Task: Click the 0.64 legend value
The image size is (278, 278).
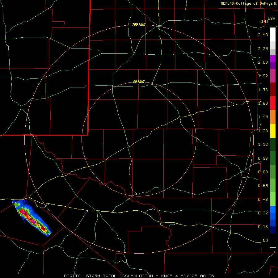Action: 263,186
